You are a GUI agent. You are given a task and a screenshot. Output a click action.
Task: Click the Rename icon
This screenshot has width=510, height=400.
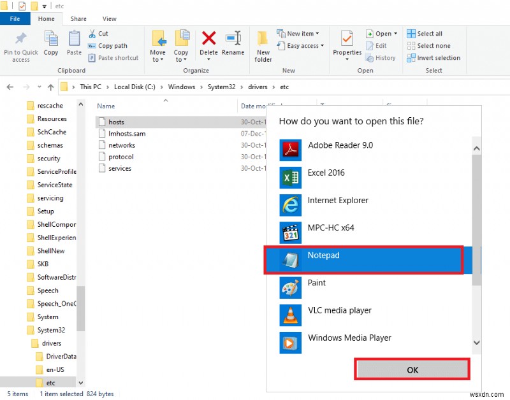[x=233, y=38]
